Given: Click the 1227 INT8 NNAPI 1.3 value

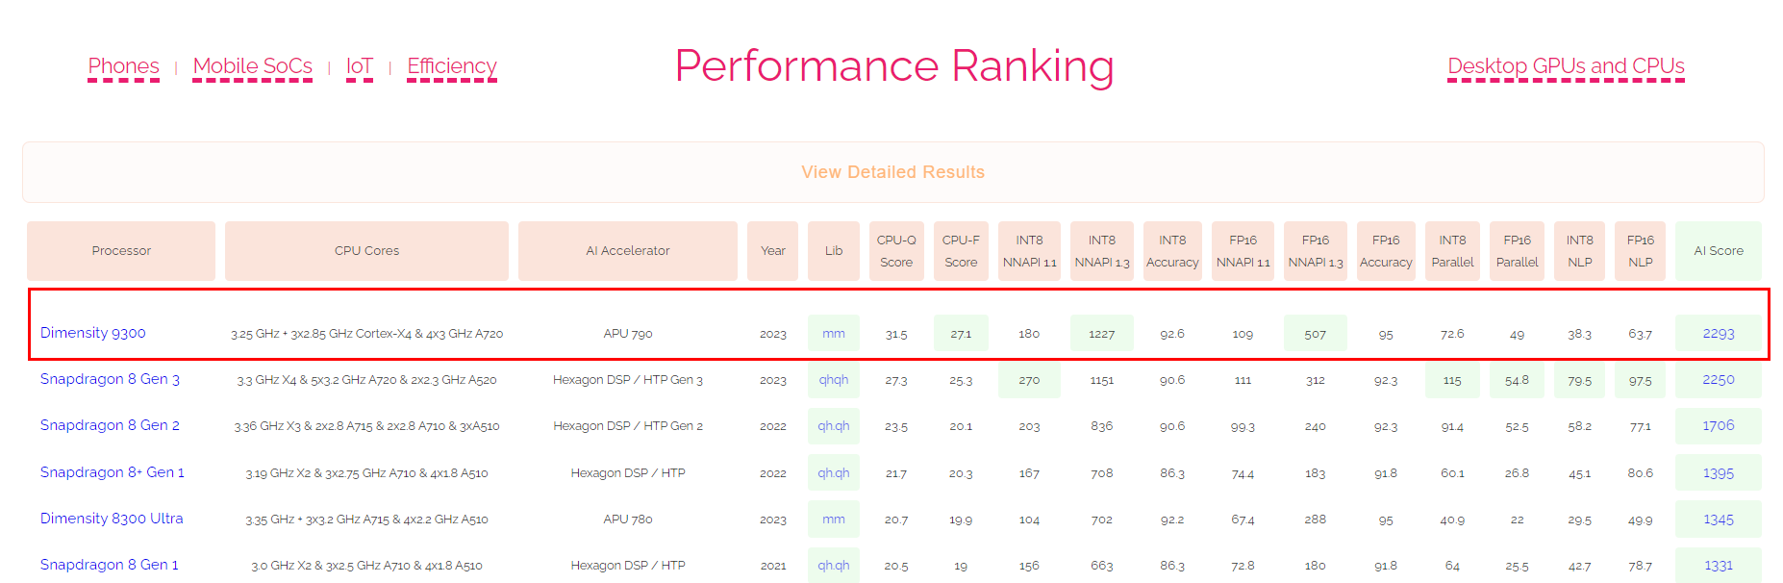Looking at the screenshot, I should coord(1102,333).
